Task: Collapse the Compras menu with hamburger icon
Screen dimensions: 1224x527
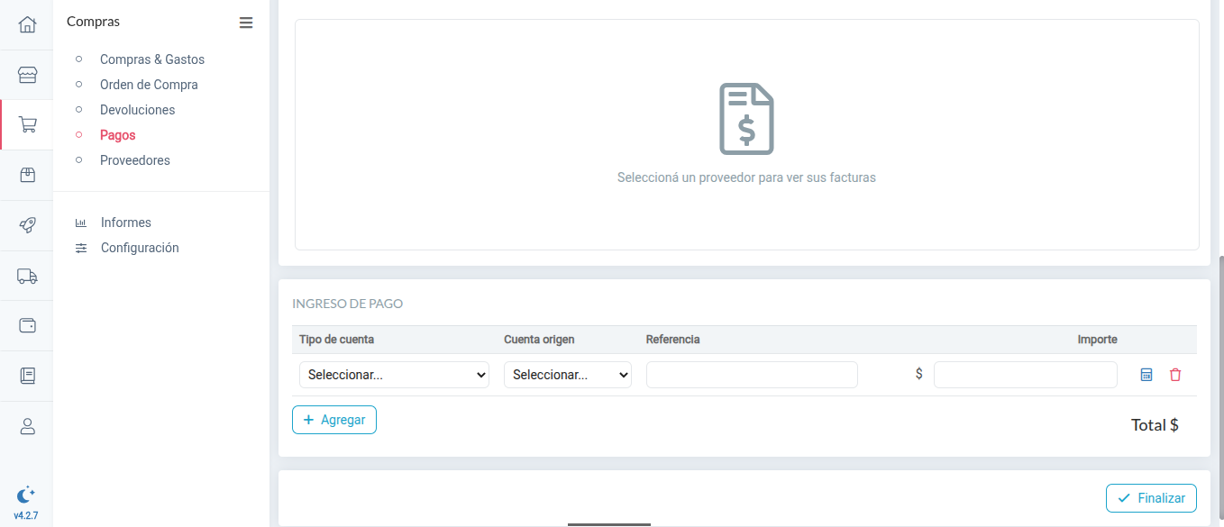Action: 246,23
